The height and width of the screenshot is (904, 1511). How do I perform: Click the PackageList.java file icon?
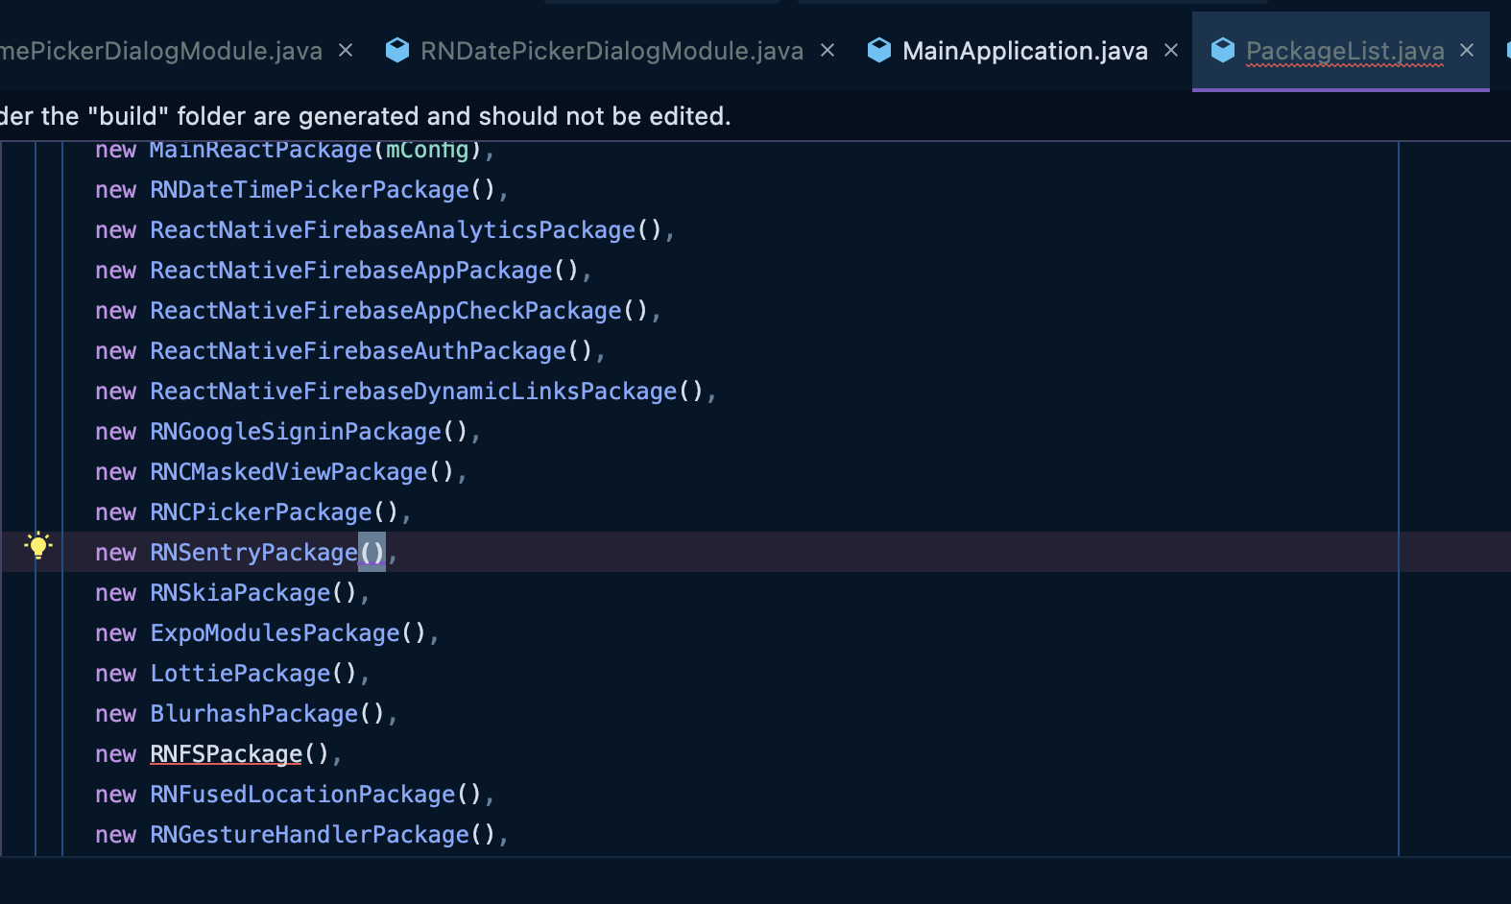pos(1223,50)
